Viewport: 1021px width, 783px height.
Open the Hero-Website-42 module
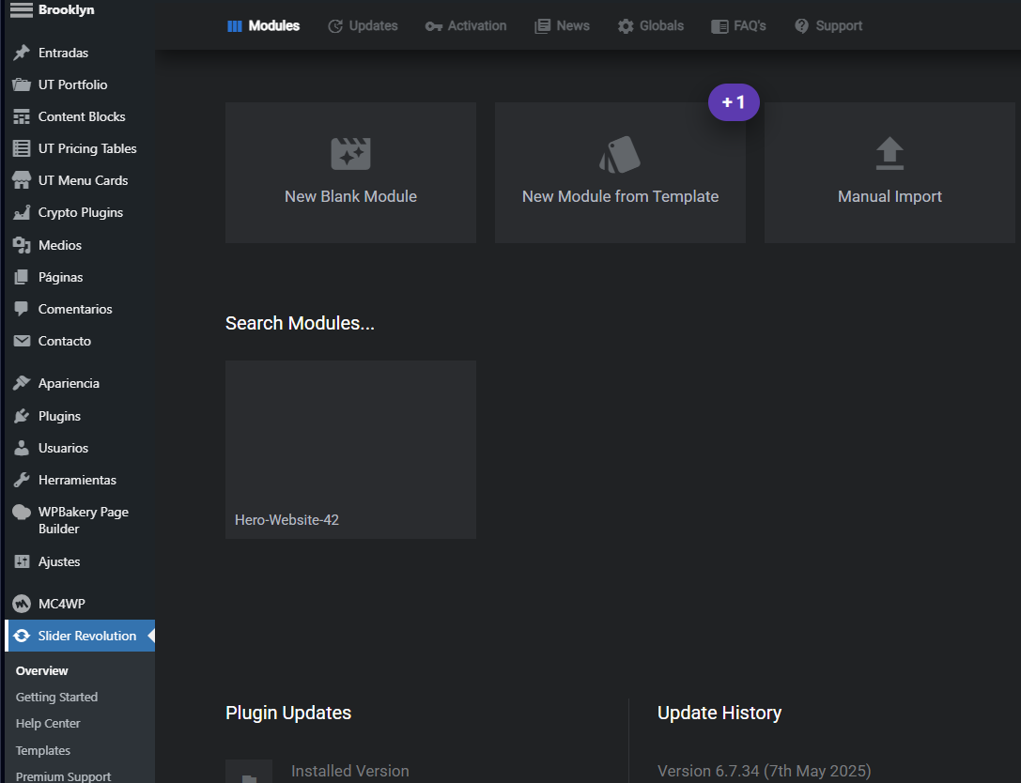click(x=350, y=449)
